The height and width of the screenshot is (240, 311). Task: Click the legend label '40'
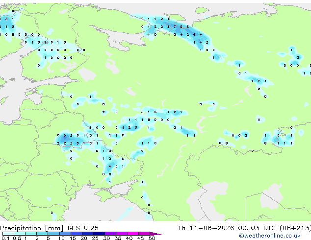pyautogui.click(x=130, y=238)
